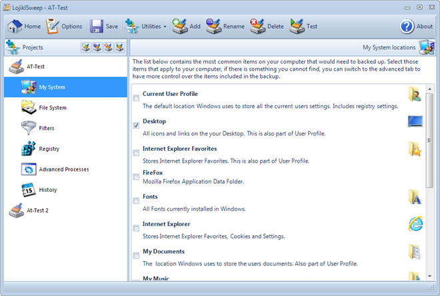
Task: Click the Home toolbar icon
Action: point(15,27)
